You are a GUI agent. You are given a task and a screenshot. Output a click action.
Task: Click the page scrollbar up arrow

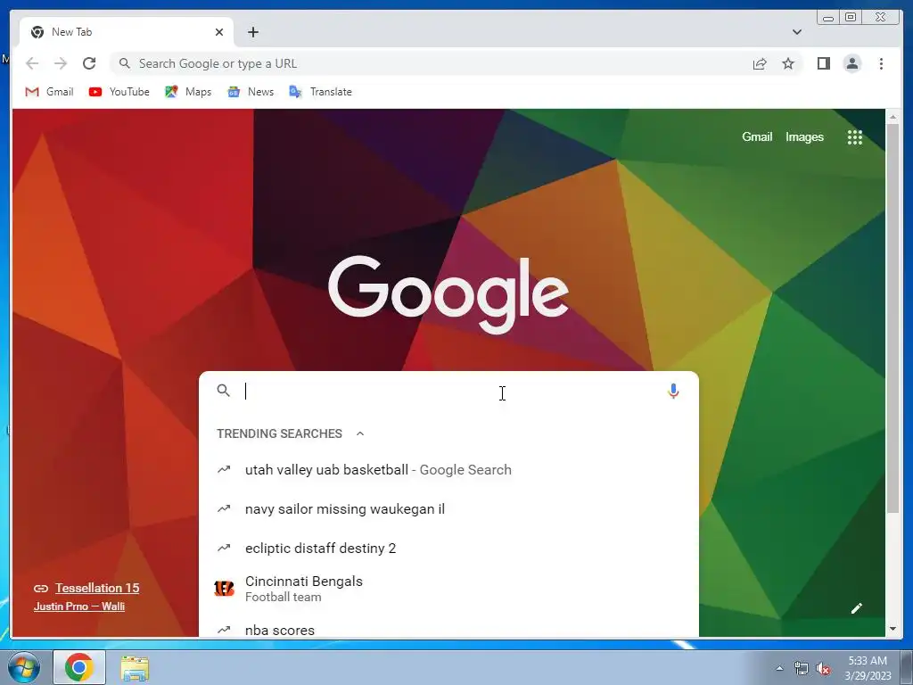tap(892, 117)
